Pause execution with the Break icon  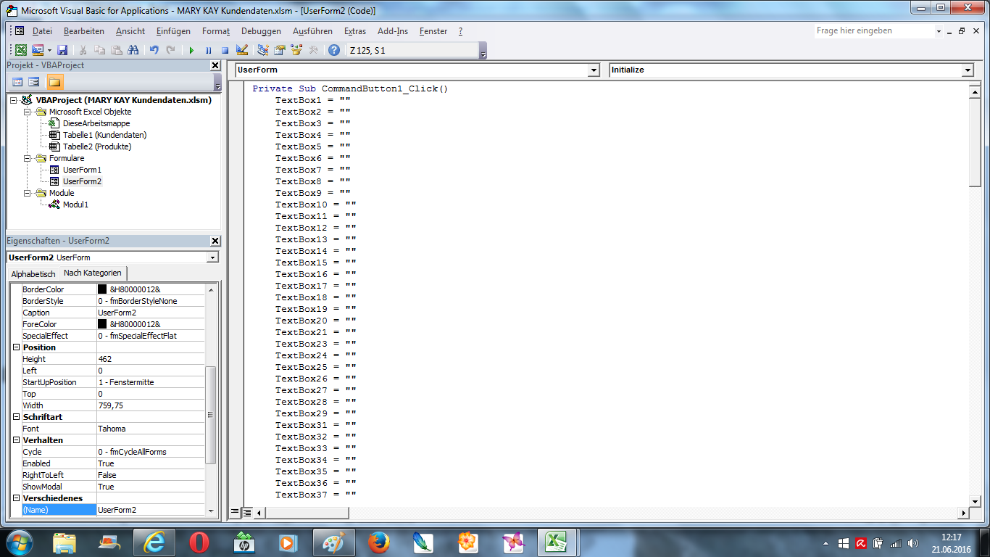[x=208, y=50]
